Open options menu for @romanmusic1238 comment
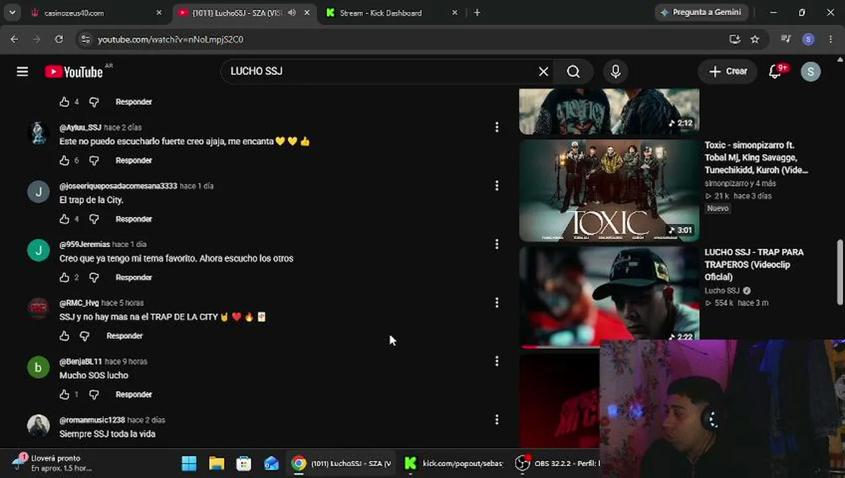This screenshot has width=845, height=478. 497,420
